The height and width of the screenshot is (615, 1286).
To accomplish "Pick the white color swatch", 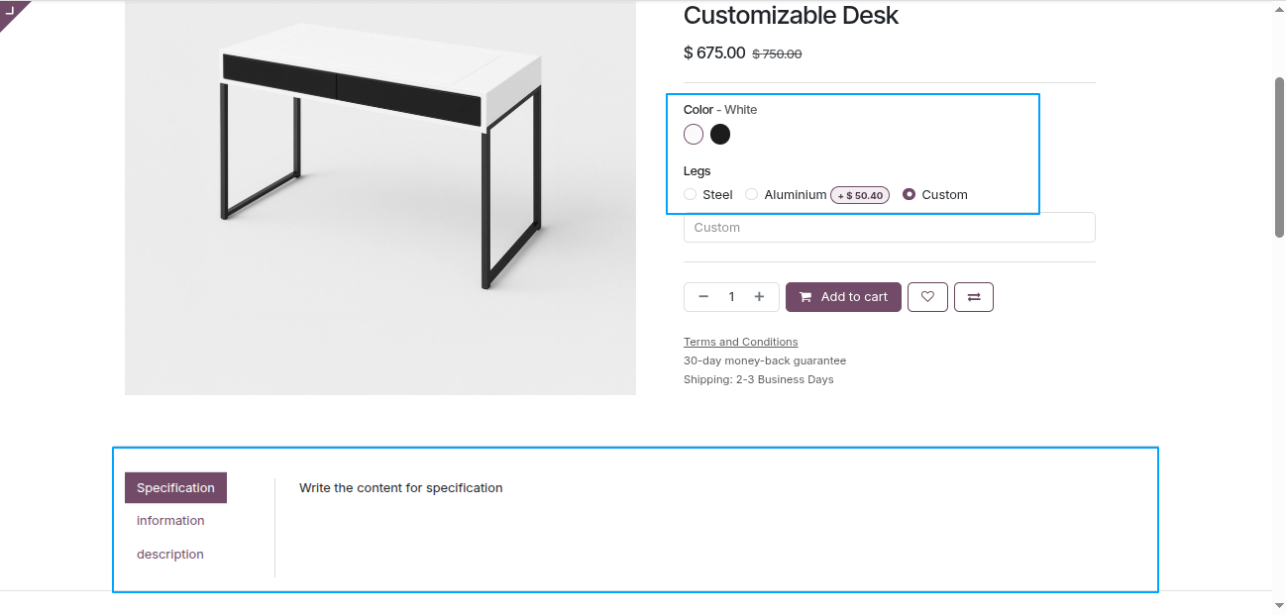I will (x=694, y=134).
